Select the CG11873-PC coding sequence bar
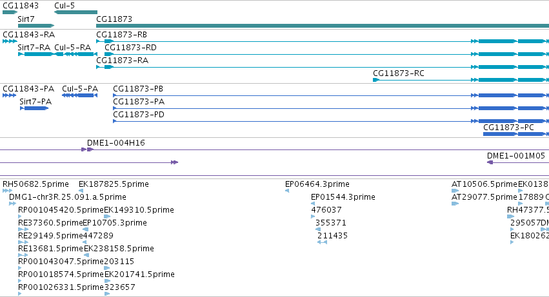This screenshot has height=297, width=549. tap(516, 134)
